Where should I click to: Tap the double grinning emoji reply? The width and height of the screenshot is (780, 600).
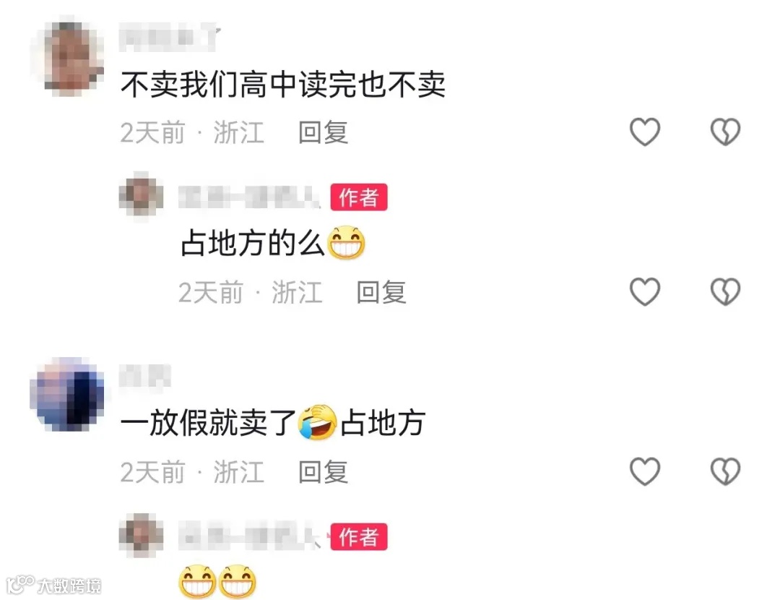(217, 581)
